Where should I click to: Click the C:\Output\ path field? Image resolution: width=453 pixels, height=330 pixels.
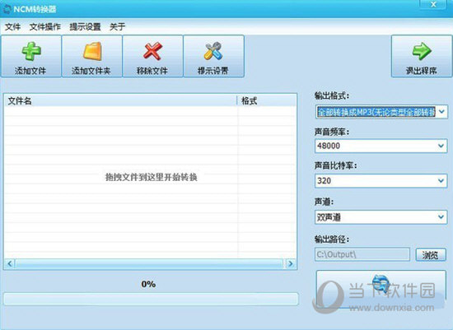coord(362,254)
